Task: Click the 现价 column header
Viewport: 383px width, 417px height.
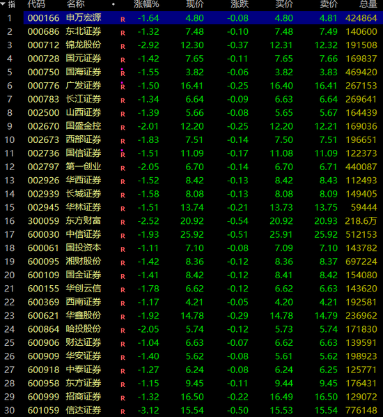Action: click(x=195, y=3)
